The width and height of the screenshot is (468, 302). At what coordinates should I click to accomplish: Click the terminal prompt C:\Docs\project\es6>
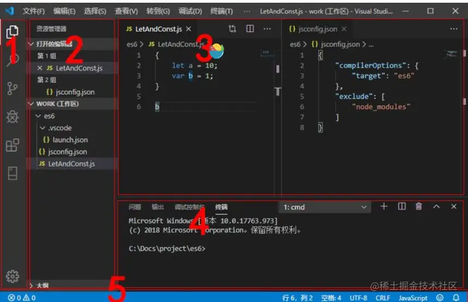(167, 248)
